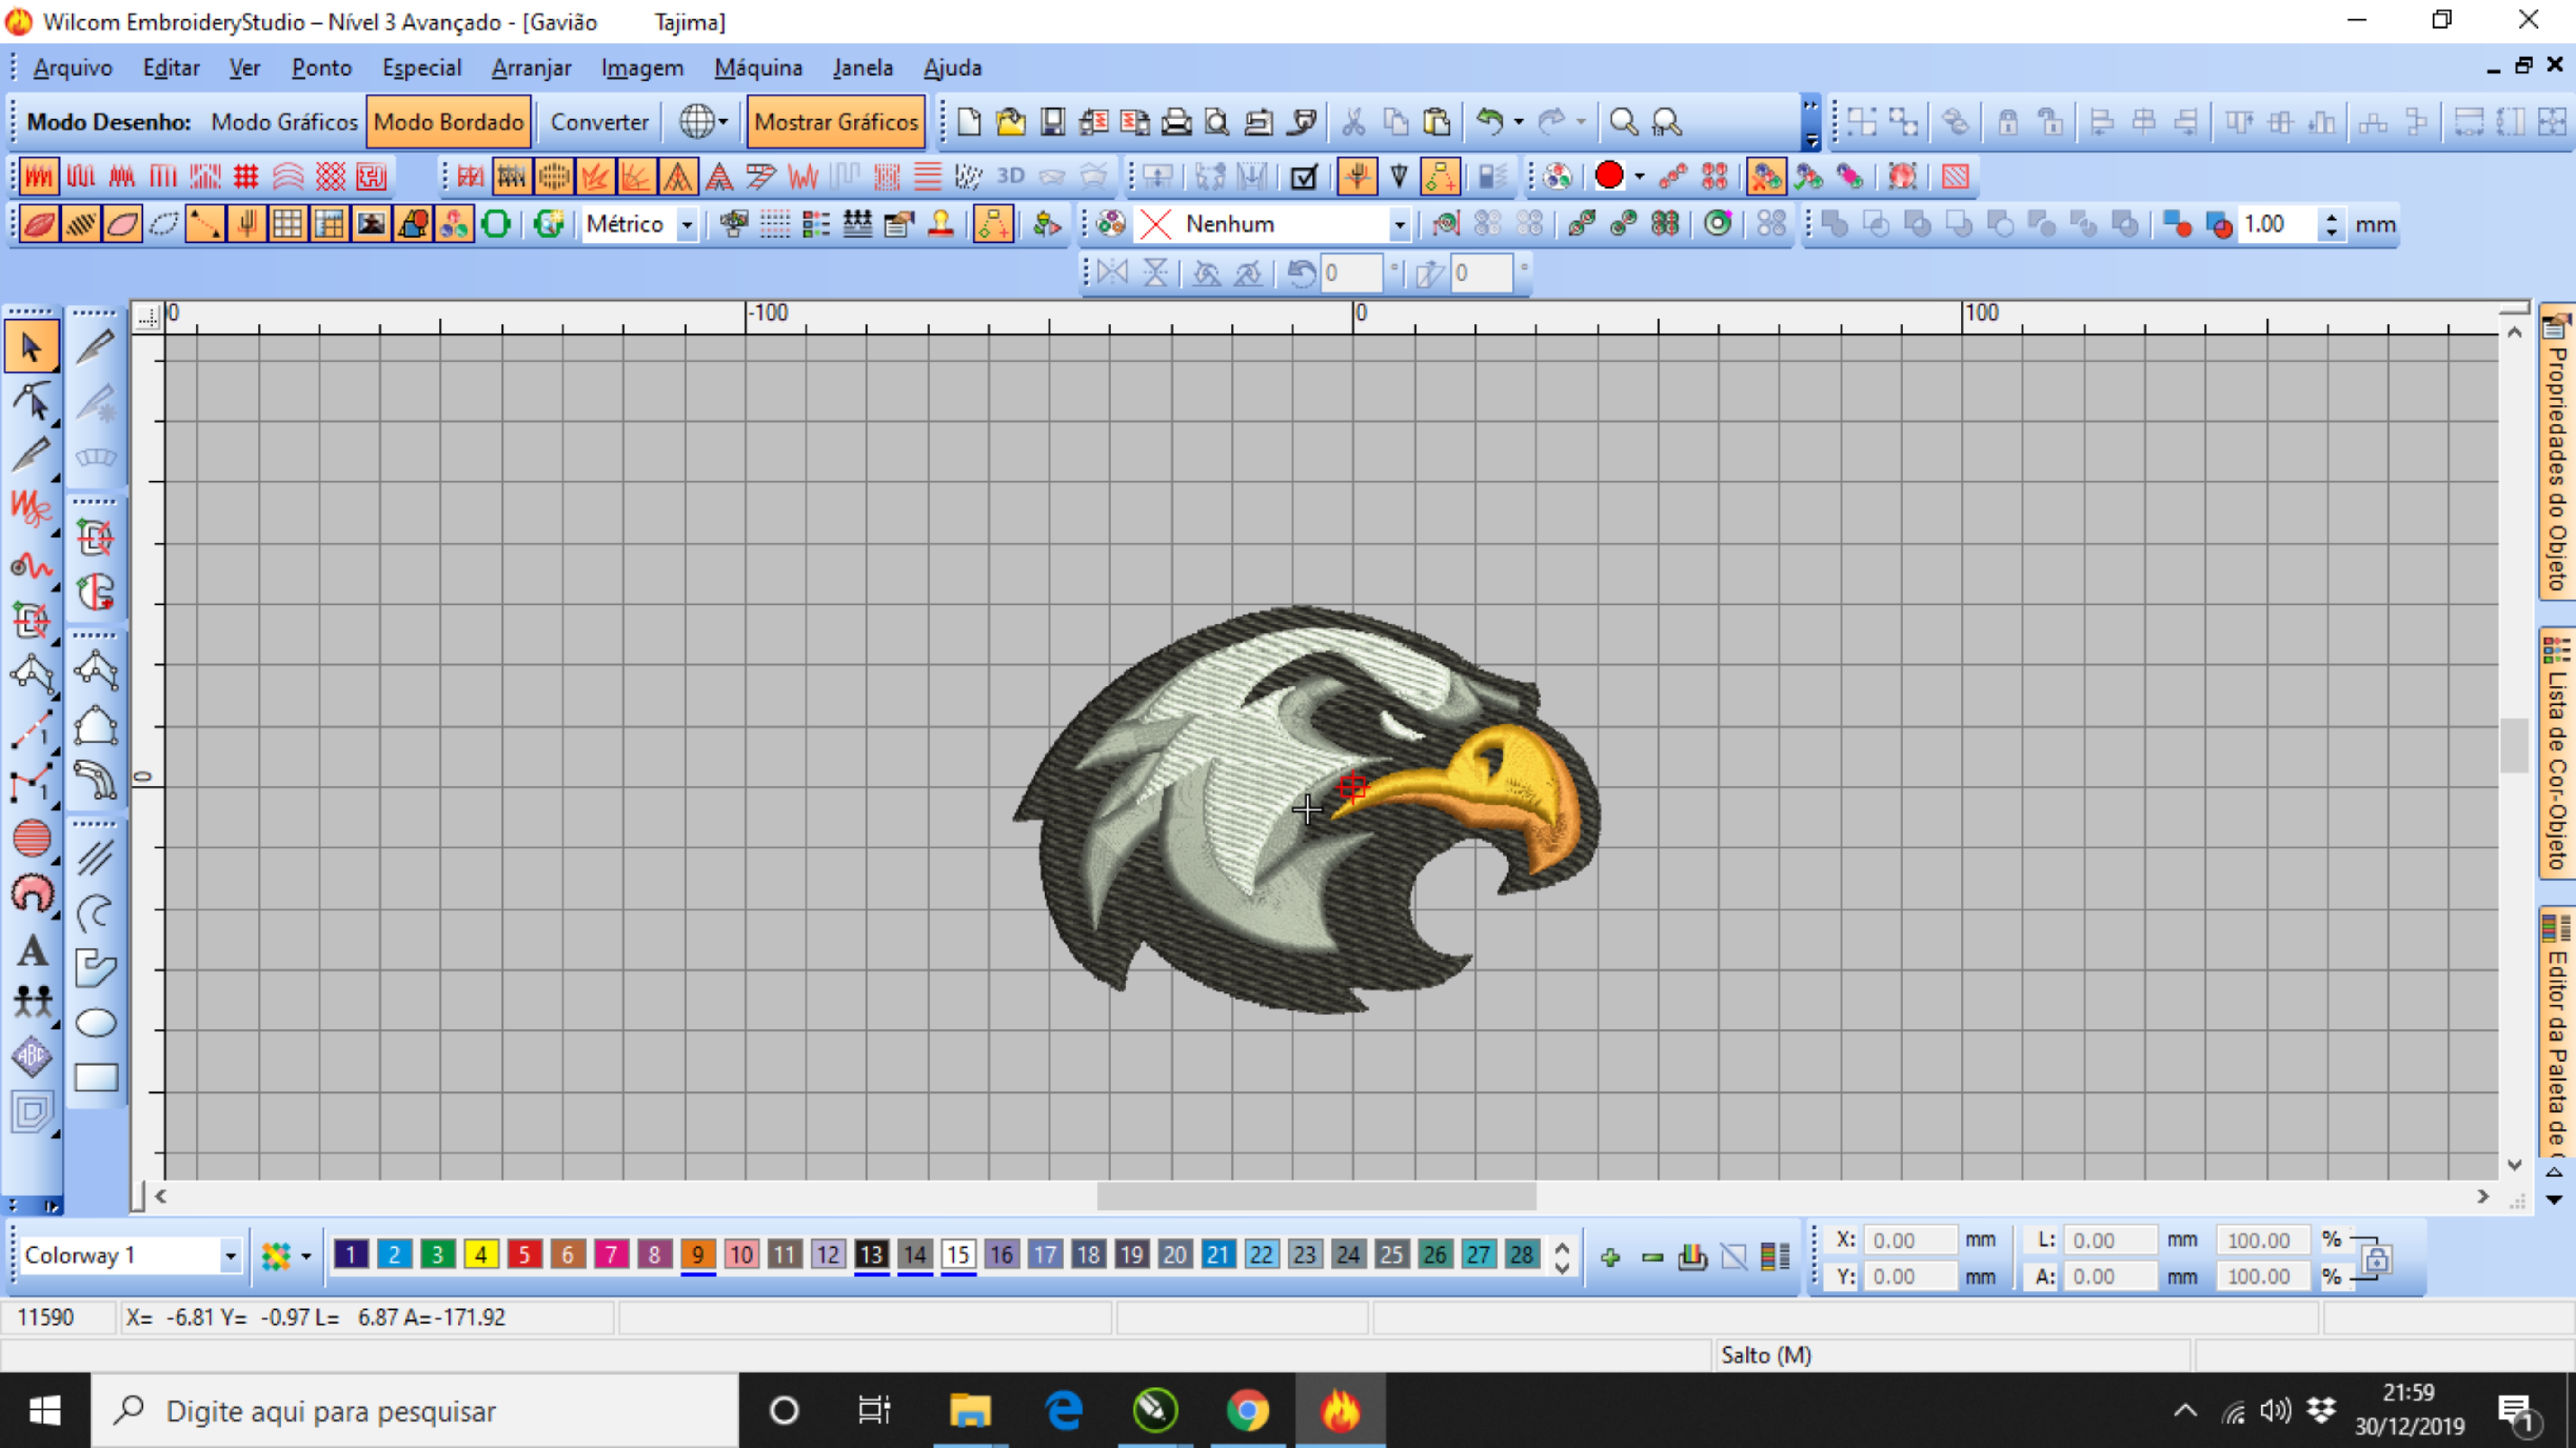Select the Lettering text tool
This screenshot has width=2576, height=1448.
(32, 950)
